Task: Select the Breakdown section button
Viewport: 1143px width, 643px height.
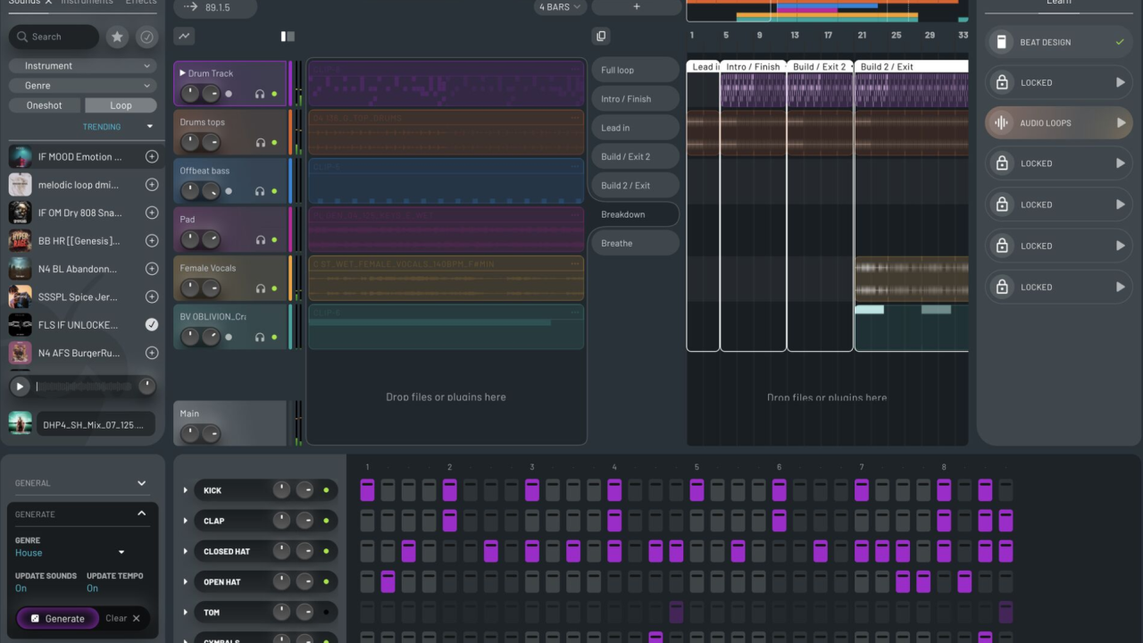Action: 634,214
